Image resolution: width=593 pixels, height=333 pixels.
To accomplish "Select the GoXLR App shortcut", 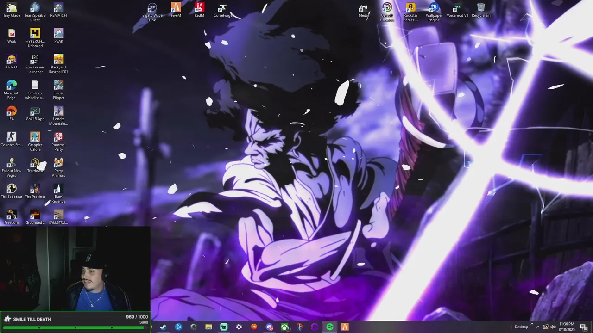I will pyautogui.click(x=35, y=114).
